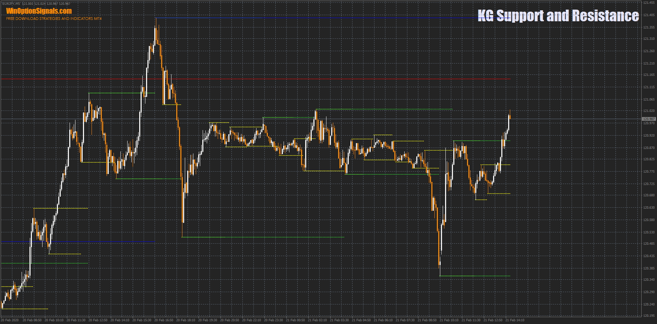Screen dimensions: 657x324
Task: Click the KG Support and Resistance title
Action: (558, 15)
